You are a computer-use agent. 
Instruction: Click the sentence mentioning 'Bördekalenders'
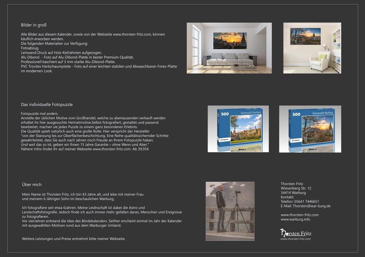(65, 221)
